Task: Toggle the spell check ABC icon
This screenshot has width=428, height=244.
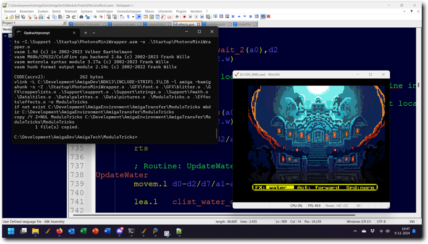Action: tap(263, 17)
